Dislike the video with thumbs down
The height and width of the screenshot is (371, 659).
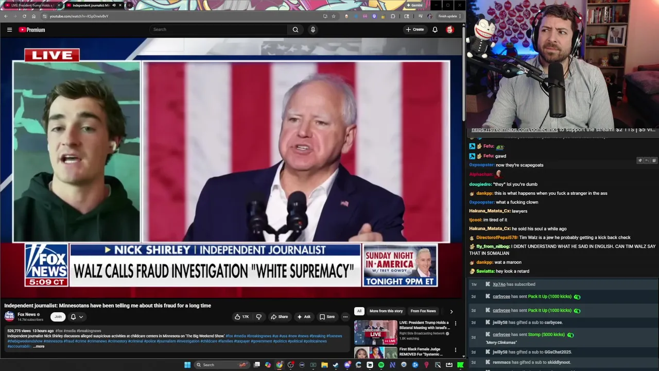point(258,317)
